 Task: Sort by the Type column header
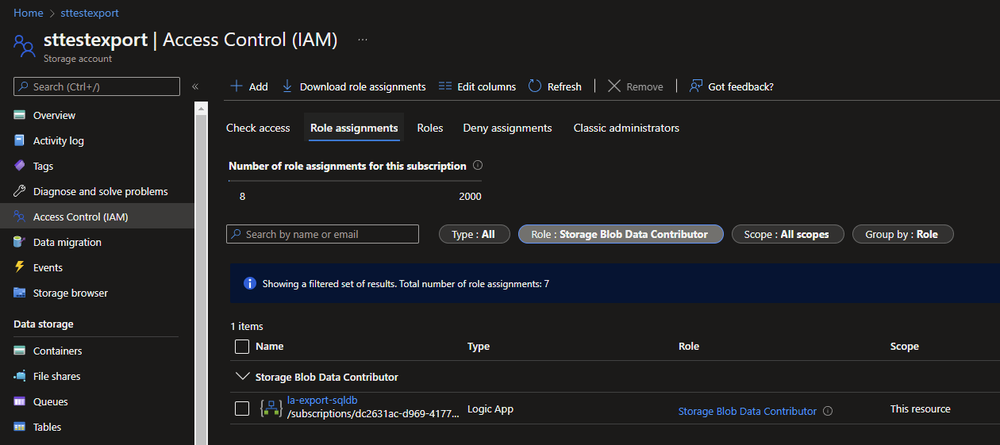pos(479,346)
